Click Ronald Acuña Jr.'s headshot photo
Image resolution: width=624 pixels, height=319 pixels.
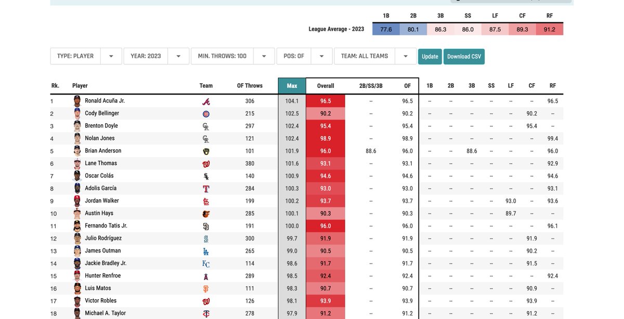(x=77, y=101)
